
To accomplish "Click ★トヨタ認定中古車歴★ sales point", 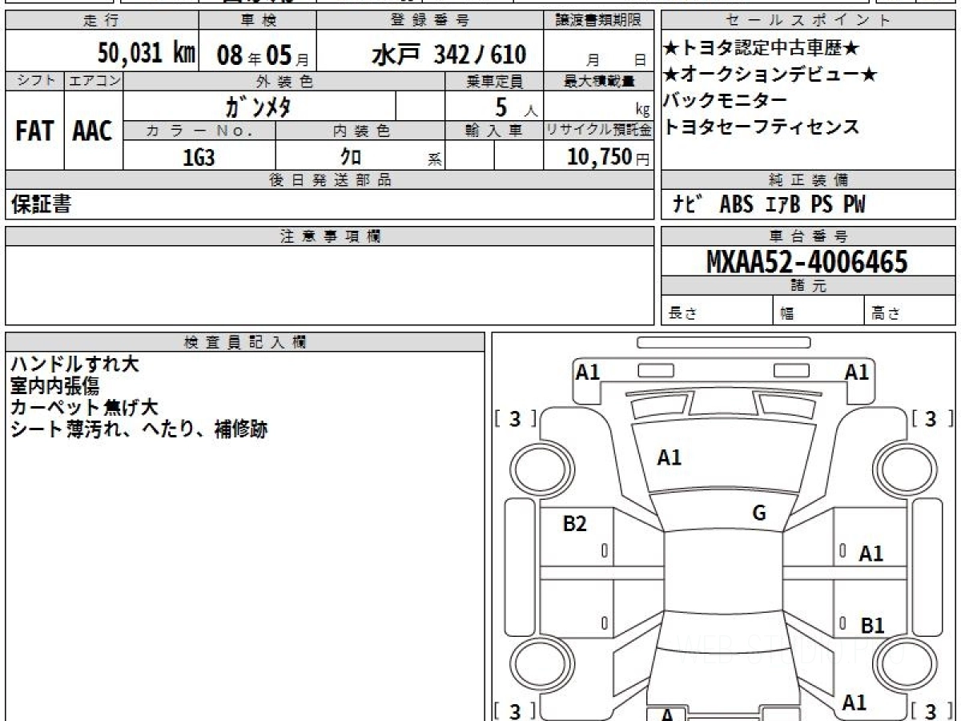I will coord(762,49).
